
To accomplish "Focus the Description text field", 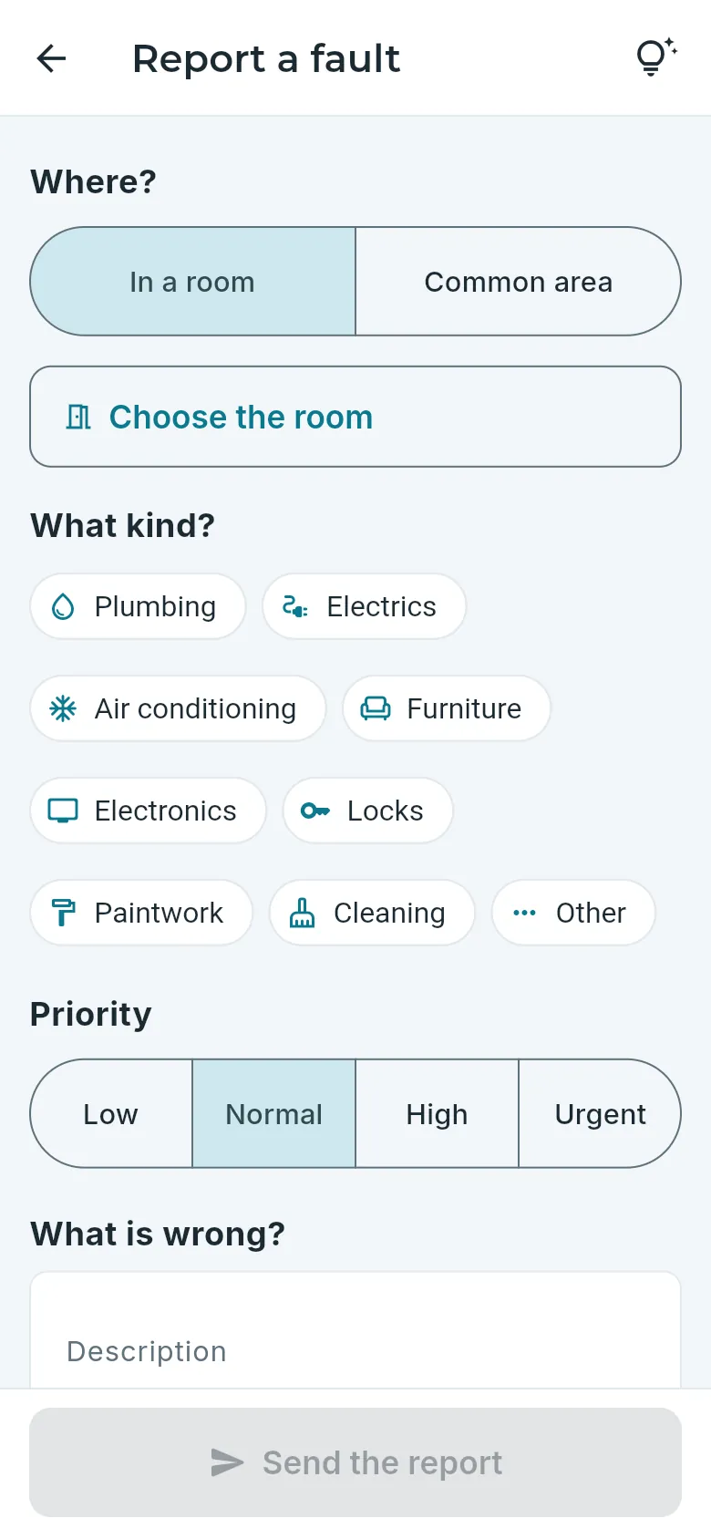I will point(355,1331).
